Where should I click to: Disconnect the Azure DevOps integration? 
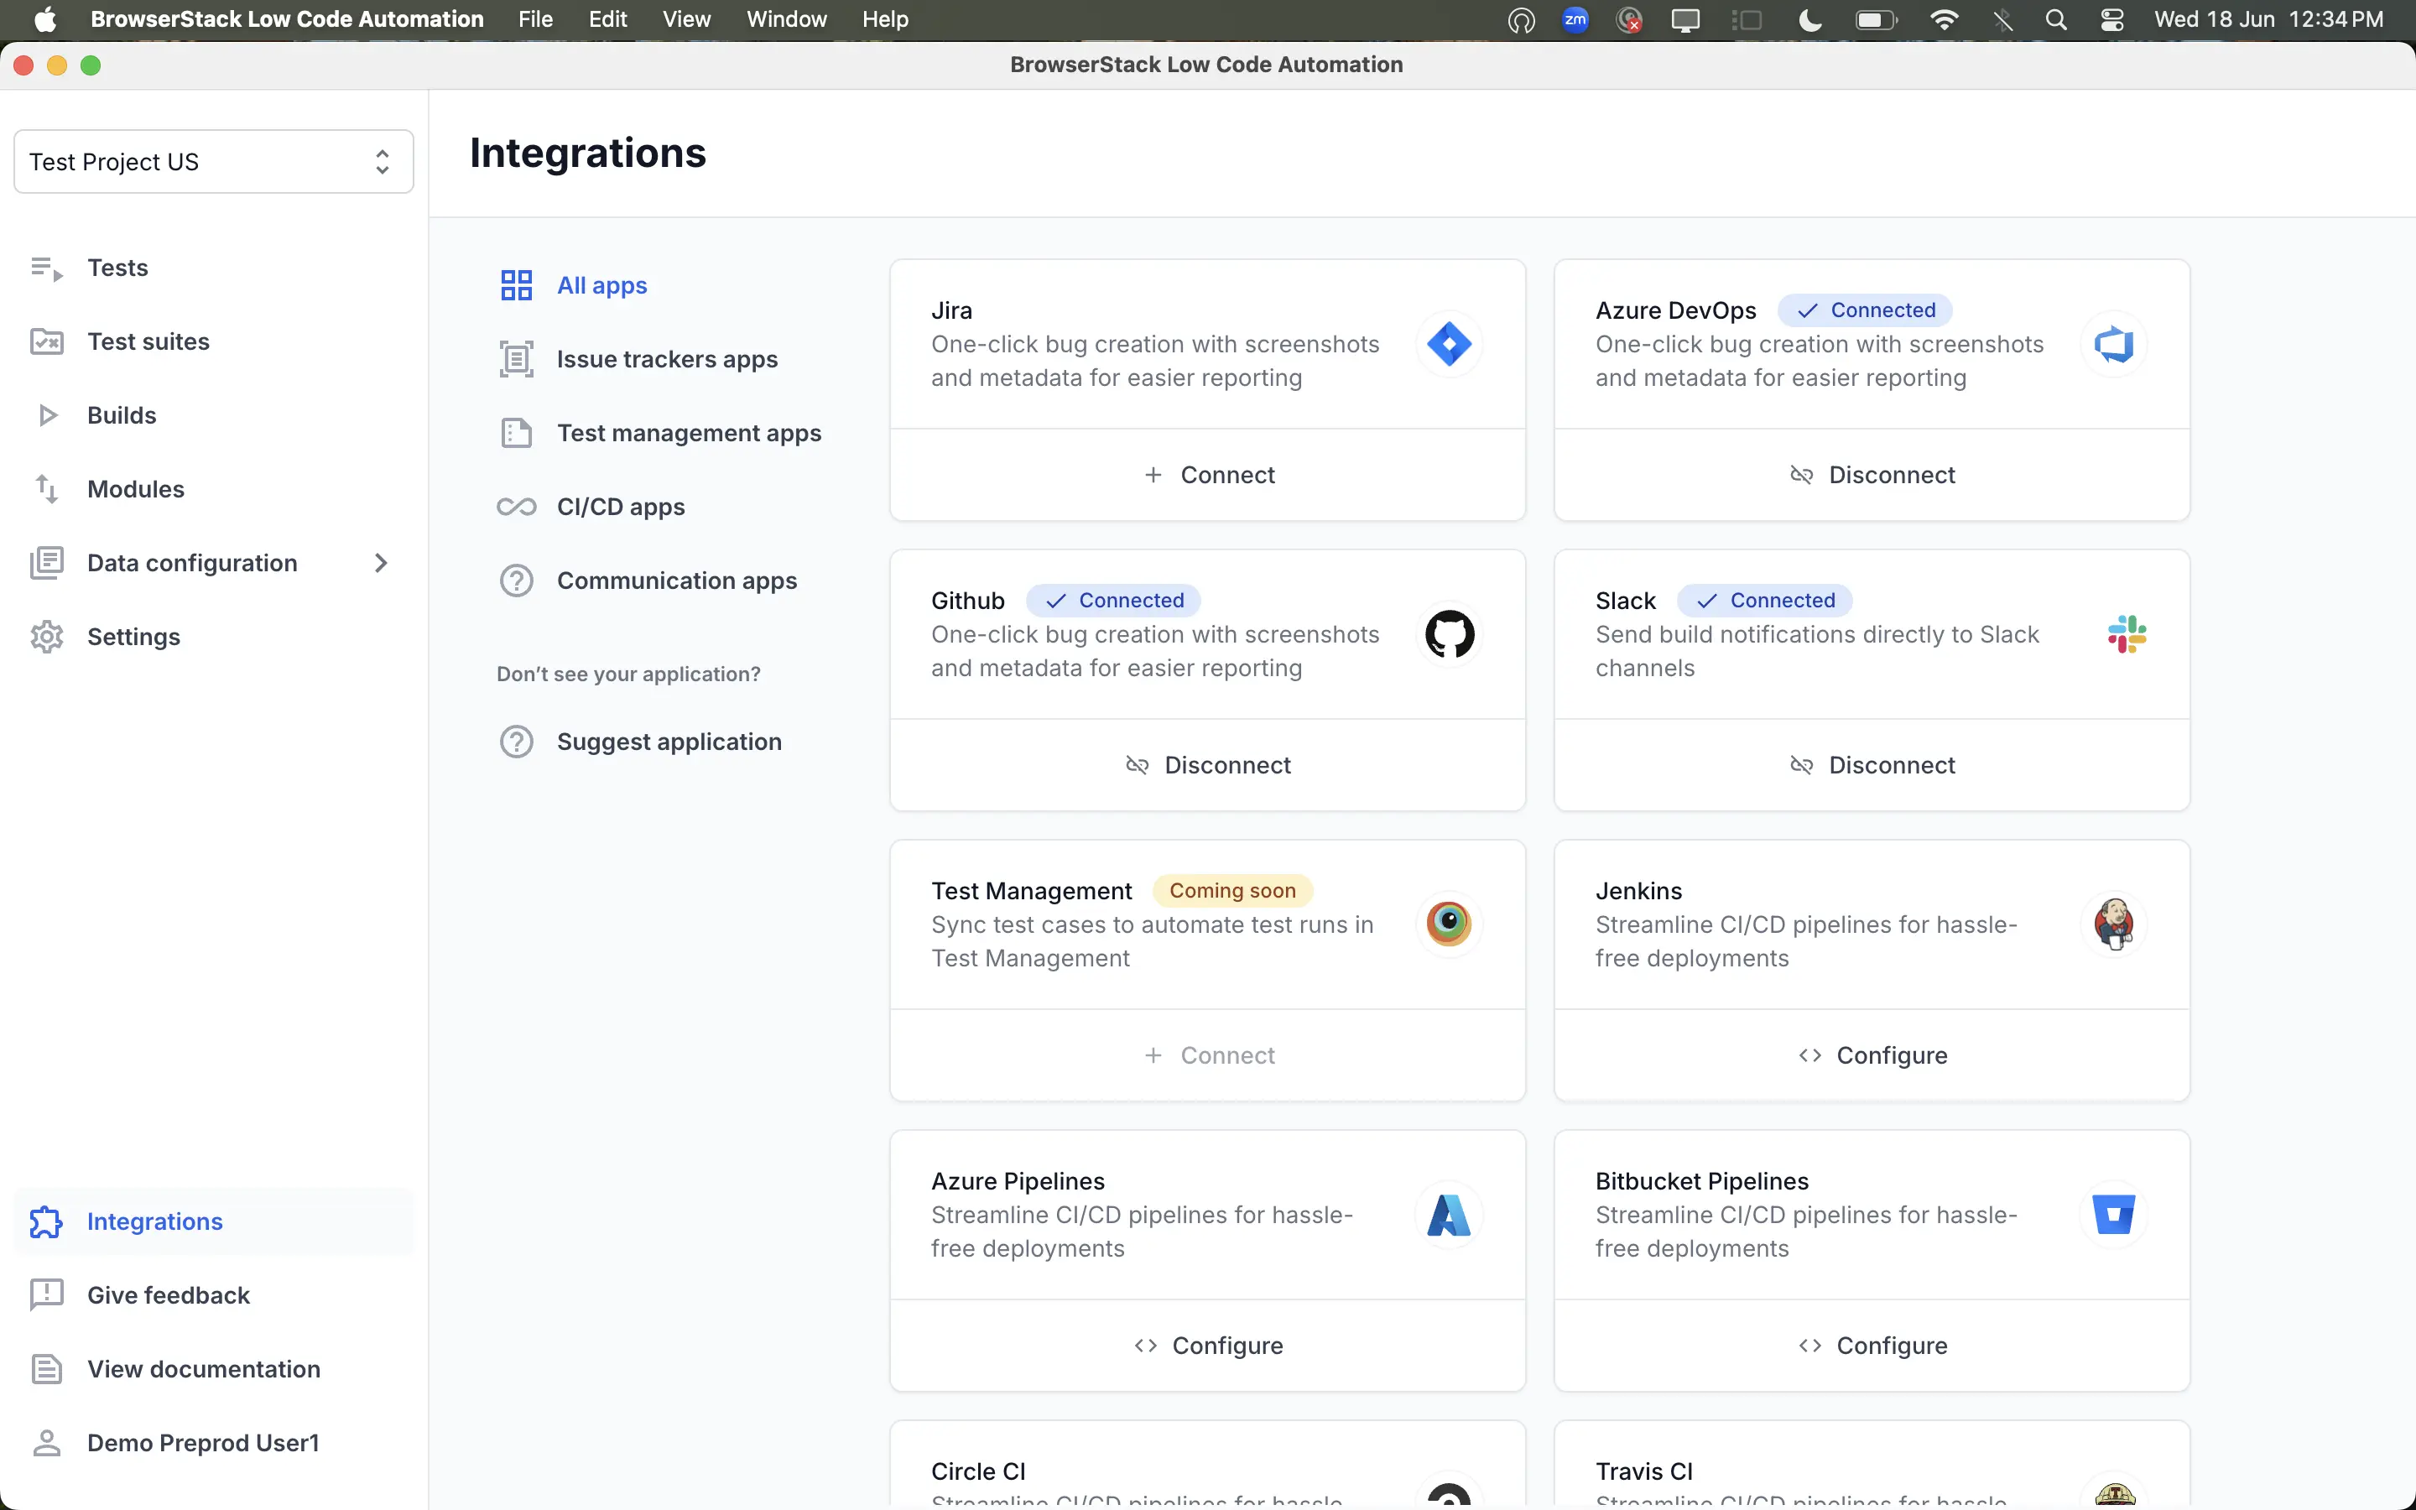click(1872, 476)
